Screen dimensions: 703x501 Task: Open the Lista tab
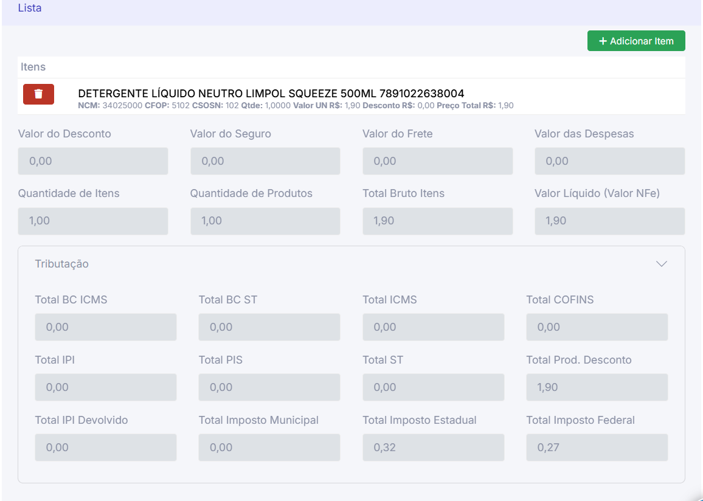click(30, 9)
